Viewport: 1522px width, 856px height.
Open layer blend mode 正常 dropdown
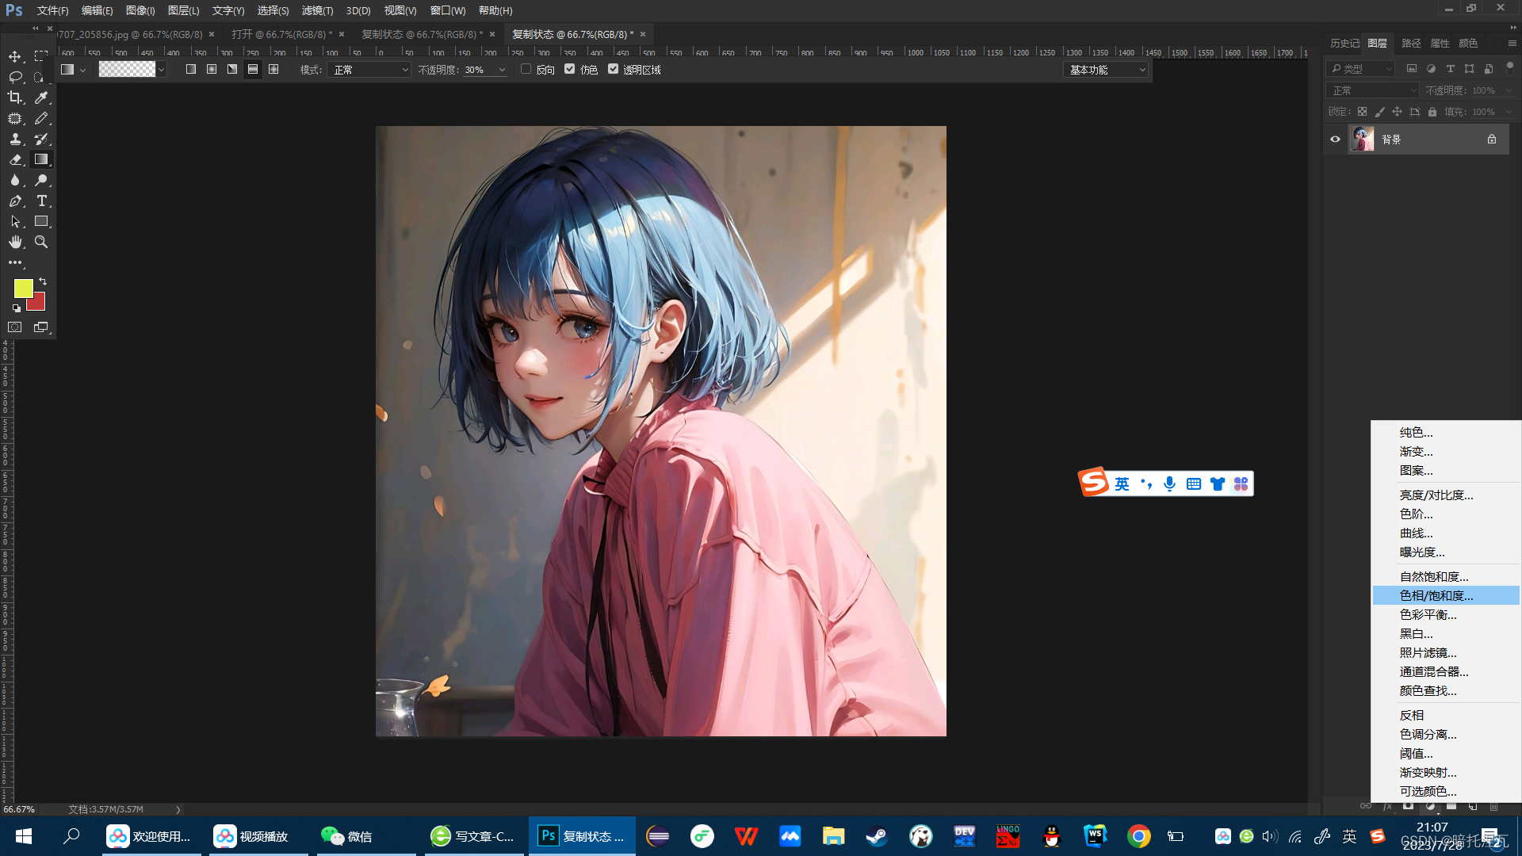[1372, 90]
